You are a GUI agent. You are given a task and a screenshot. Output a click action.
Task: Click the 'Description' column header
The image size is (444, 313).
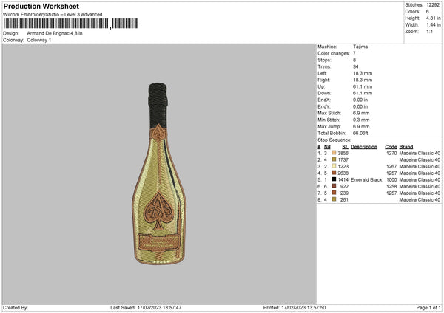[x=364, y=147]
